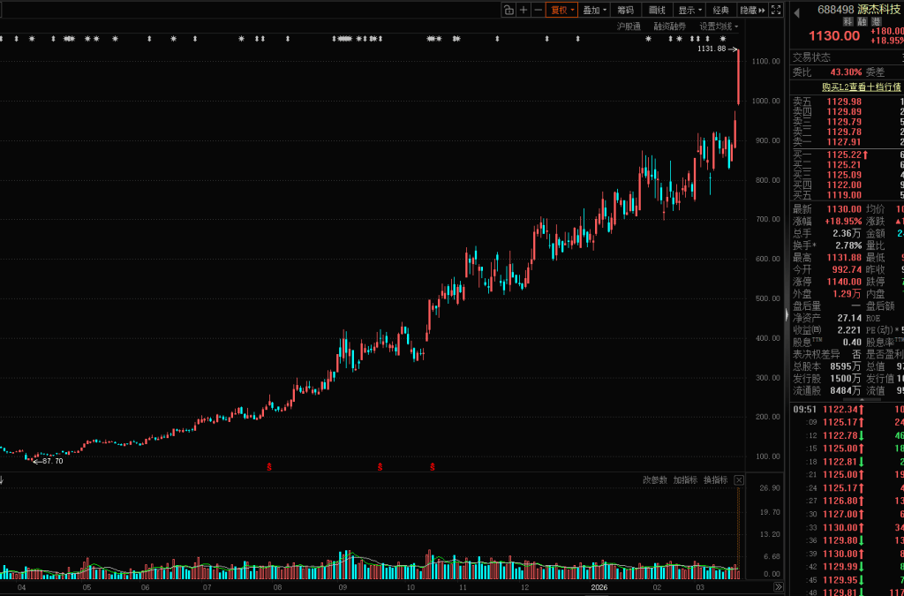Zoom out chart with minus icon
The image size is (904, 596).
click(538, 10)
